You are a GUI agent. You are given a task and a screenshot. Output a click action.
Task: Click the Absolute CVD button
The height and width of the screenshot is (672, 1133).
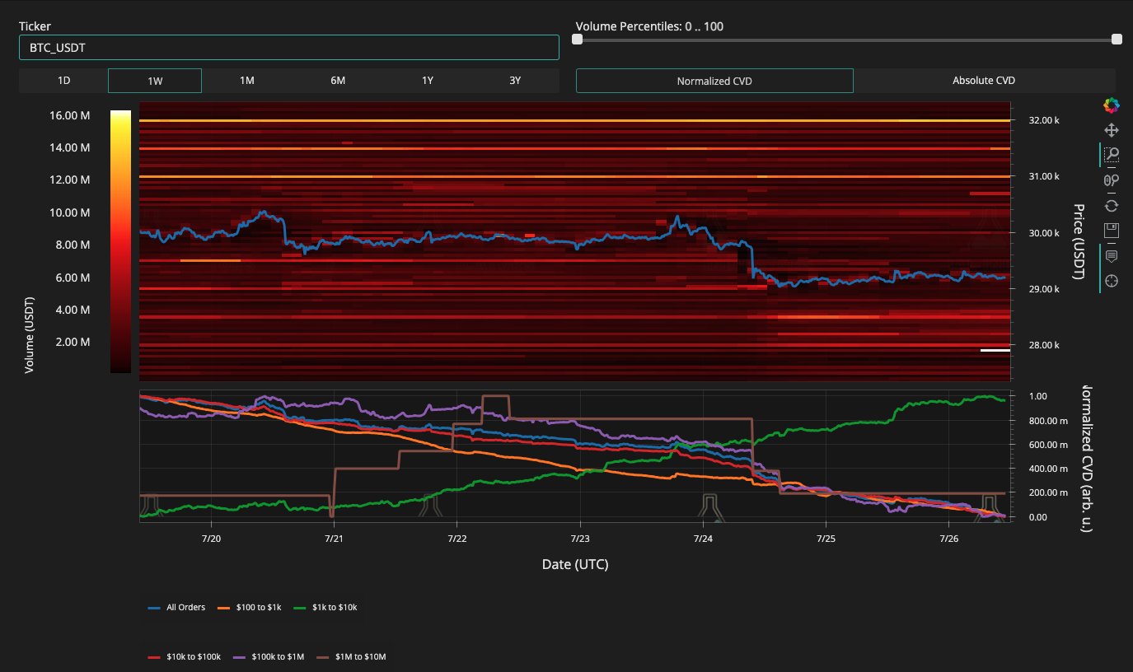983,81
